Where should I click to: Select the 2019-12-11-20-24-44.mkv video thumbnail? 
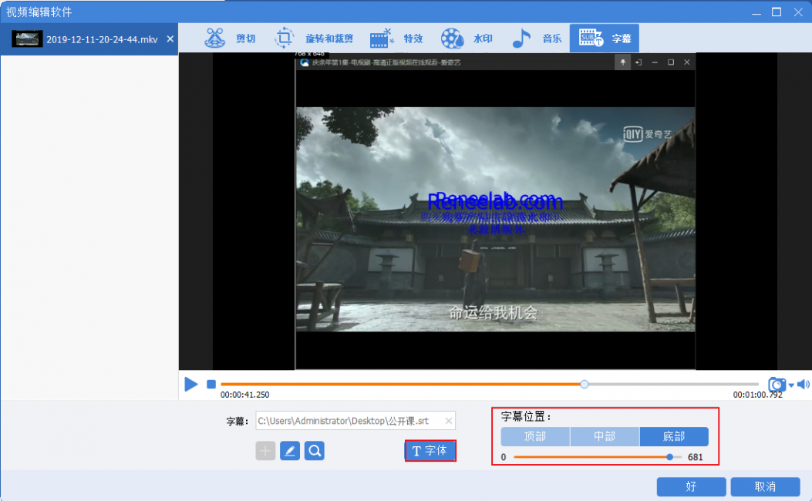27,39
